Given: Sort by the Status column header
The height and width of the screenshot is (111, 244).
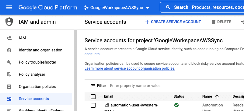Looking at the screenshot, I should pos(179,96).
